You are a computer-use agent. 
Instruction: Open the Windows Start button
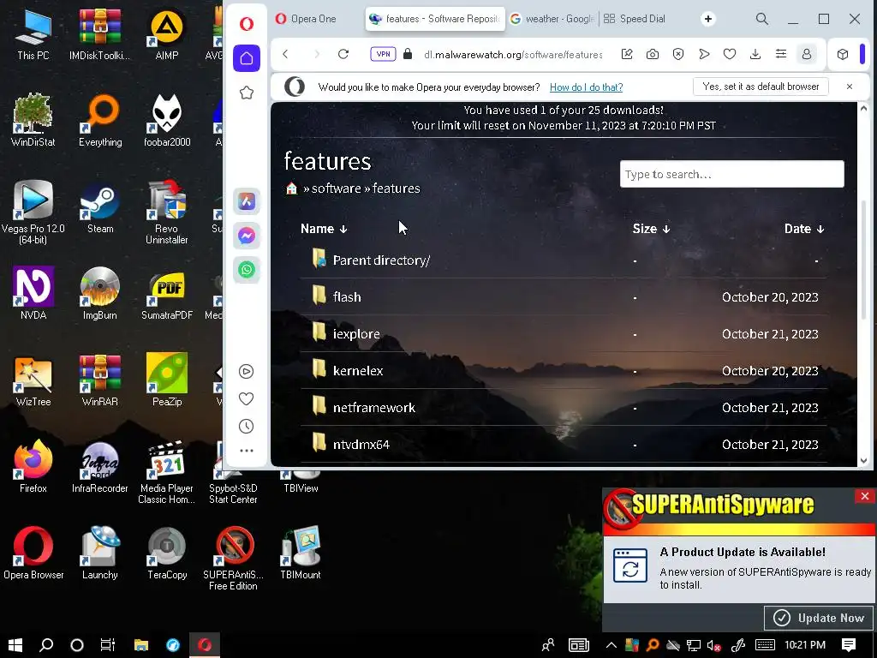point(15,645)
